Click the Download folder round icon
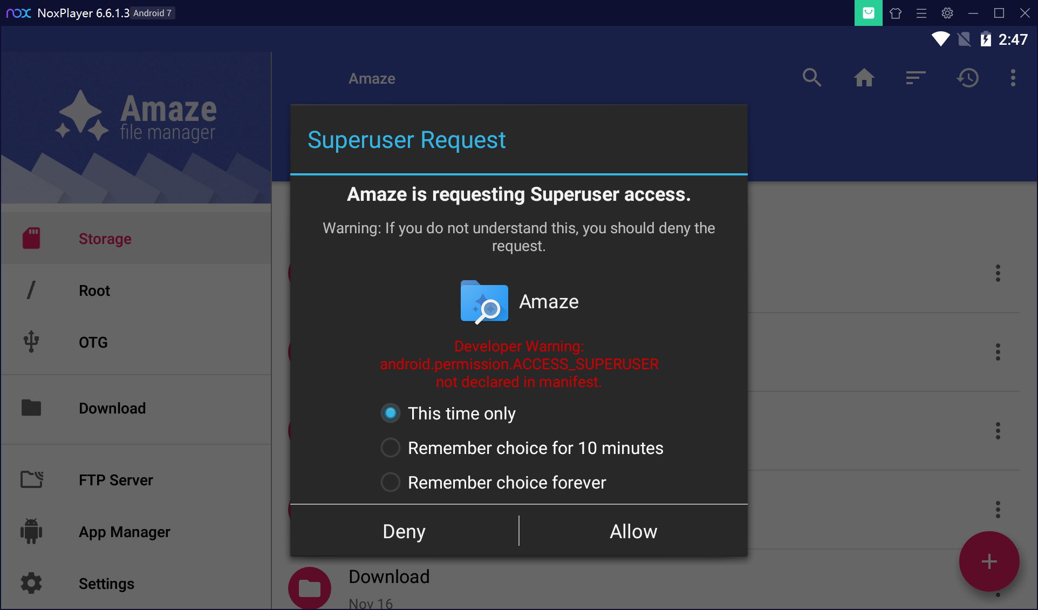1038x610 pixels. pos(310,588)
